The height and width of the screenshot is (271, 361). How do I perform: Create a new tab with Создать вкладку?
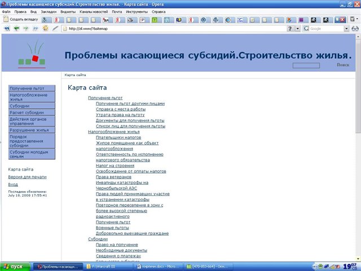pos(20,19)
